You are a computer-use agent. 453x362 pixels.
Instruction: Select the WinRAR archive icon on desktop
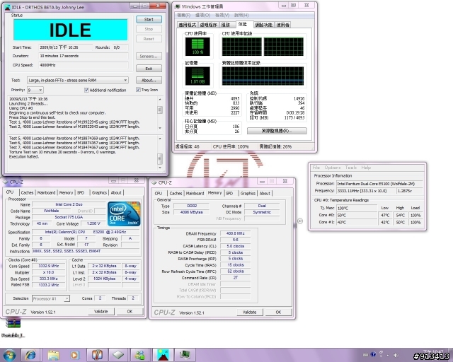[13, 323]
